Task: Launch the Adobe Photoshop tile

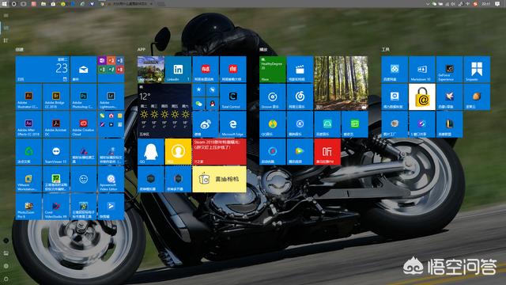Action: click(x=83, y=97)
